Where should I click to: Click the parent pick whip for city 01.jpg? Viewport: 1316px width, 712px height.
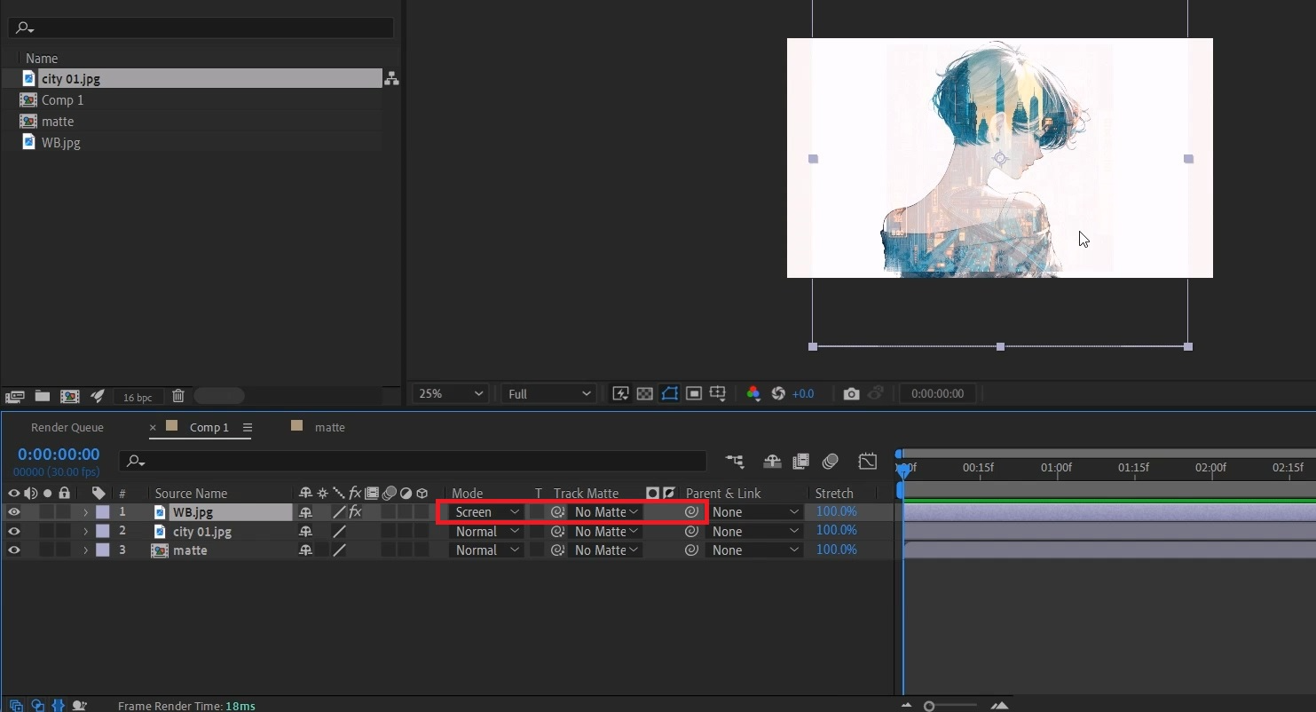[x=691, y=532]
